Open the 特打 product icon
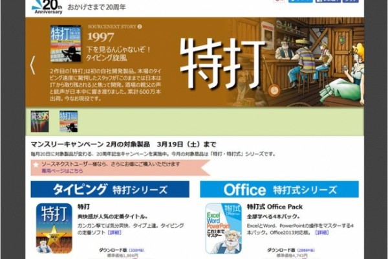 click(x=54, y=229)
